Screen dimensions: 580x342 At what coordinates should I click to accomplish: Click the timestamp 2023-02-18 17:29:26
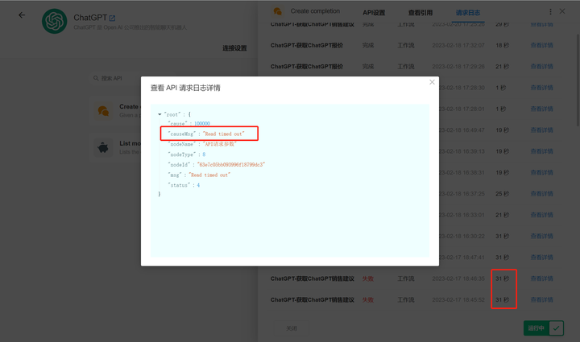coord(458,67)
